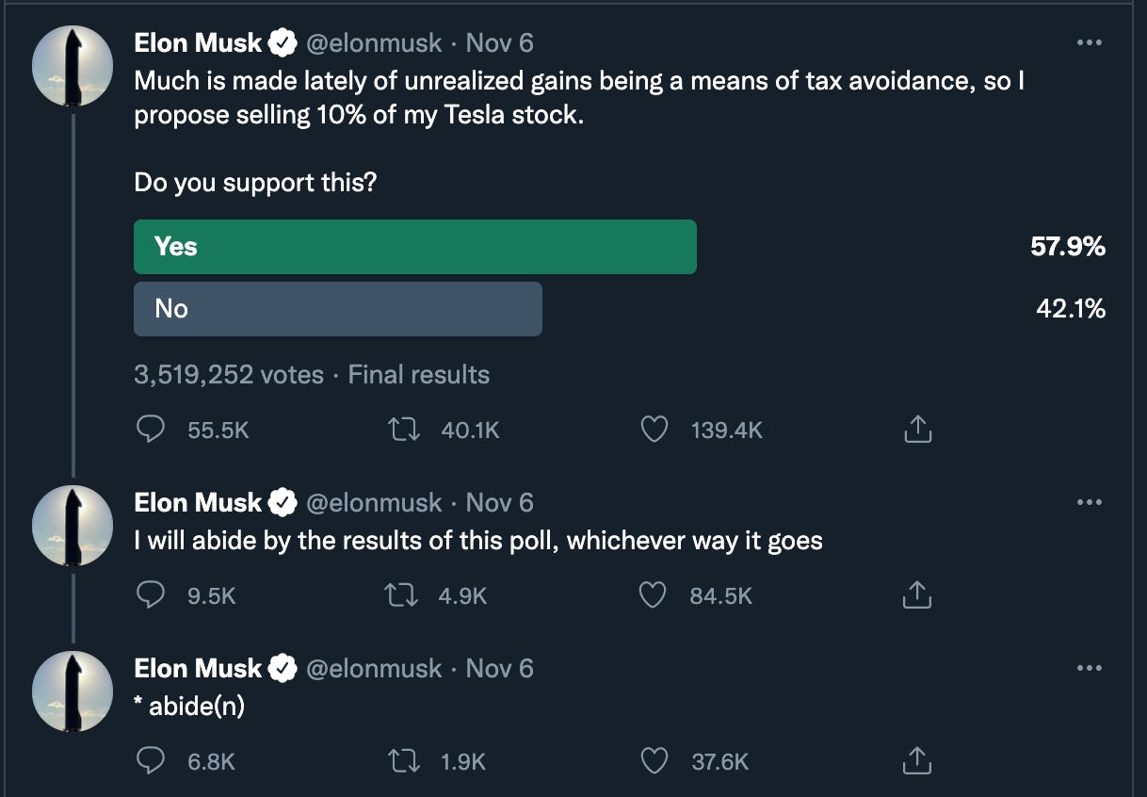Image resolution: width=1147 pixels, height=797 pixels.
Task: Share the '* abide(n)' tweet
Action: point(917,761)
